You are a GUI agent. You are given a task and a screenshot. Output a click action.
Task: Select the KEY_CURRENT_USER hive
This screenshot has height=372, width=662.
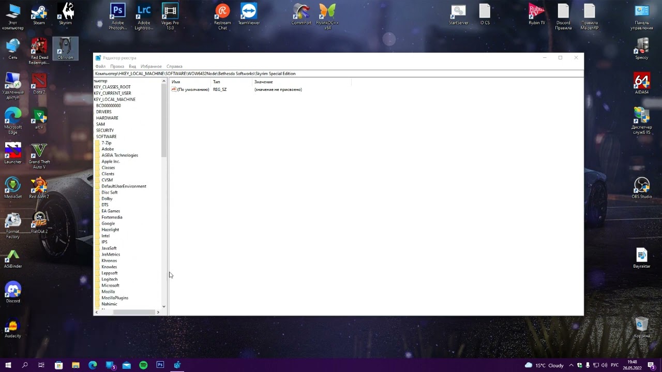click(x=112, y=93)
